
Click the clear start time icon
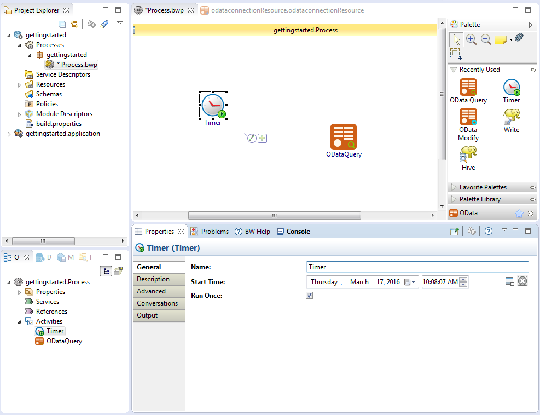522,281
